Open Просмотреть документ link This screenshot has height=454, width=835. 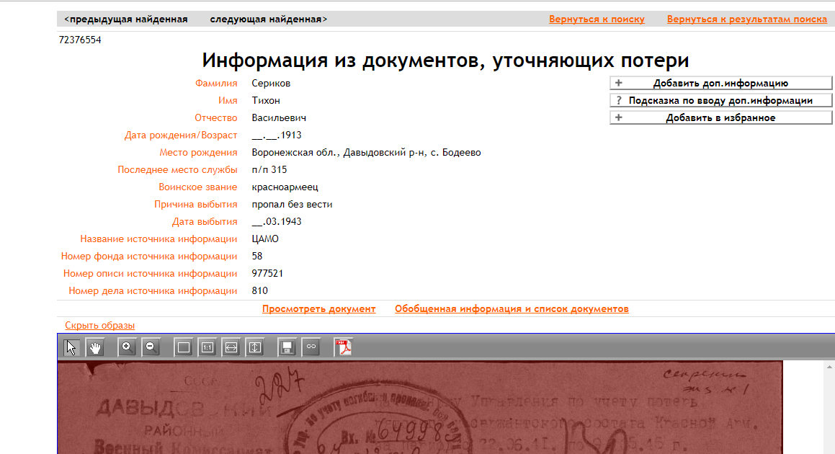(318, 309)
